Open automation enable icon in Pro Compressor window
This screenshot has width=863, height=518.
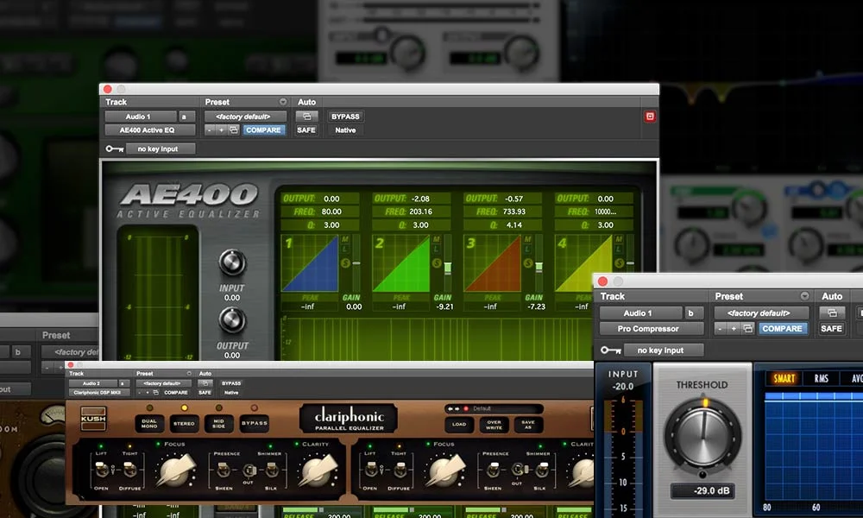pos(832,313)
